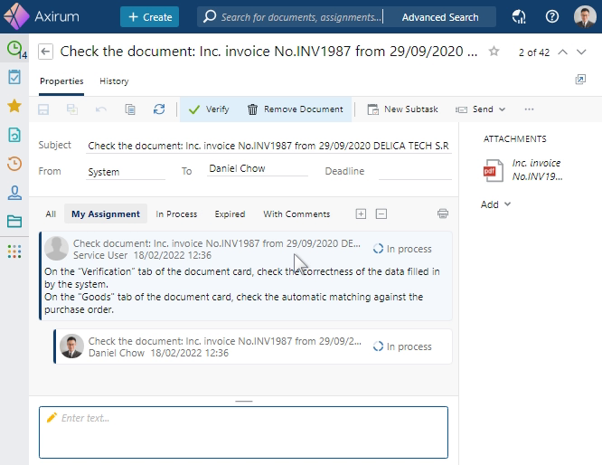
Task: Add this task to favorites with star
Action: pos(494,51)
